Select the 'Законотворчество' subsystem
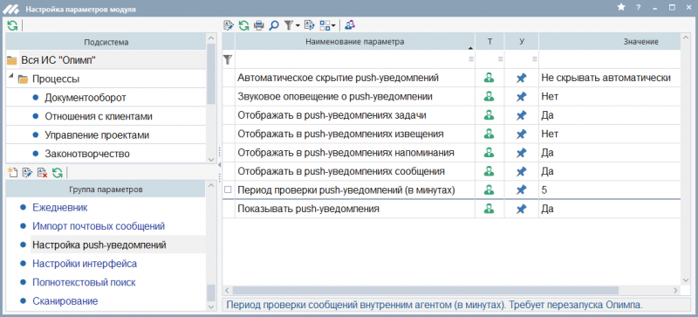Viewport: 698px width, 317px height. pos(87,154)
